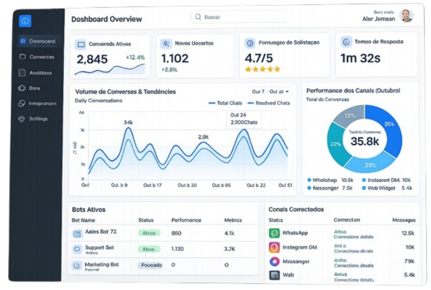431x290 pixels.
Task: Sort by the Bet Name column header
Action: click(83, 220)
